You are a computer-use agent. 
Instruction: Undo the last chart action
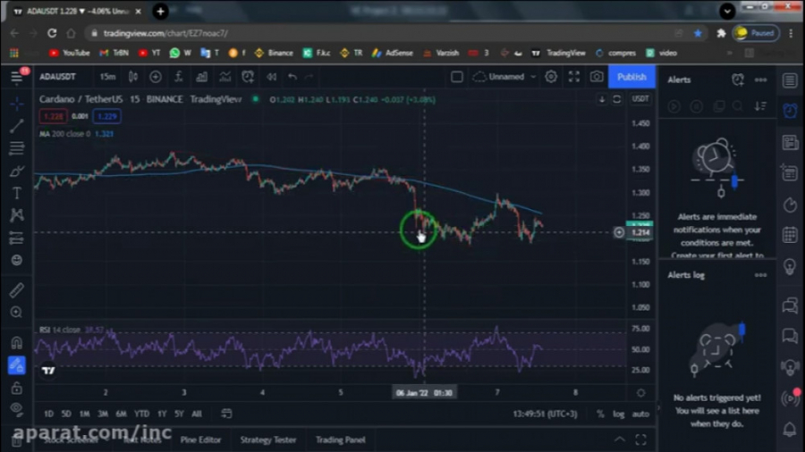point(292,77)
